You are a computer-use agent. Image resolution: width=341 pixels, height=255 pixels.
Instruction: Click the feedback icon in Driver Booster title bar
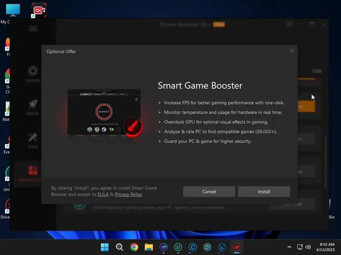coord(289,24)
